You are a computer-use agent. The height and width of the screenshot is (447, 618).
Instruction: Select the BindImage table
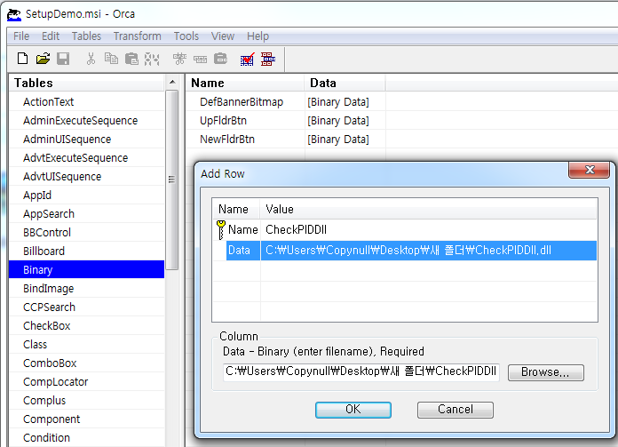tap(87, 289)
